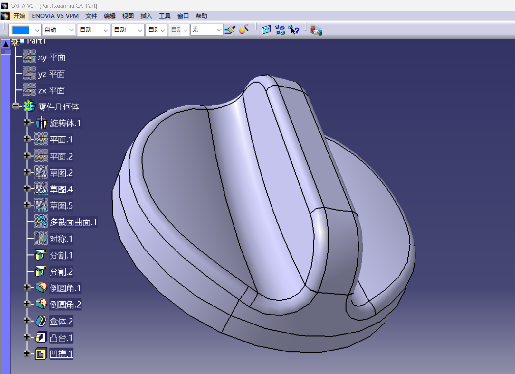This screenshot has width=515, height=374.
Task: Select the 对称.1 label in tree
Action: click(x=61, y=239)
